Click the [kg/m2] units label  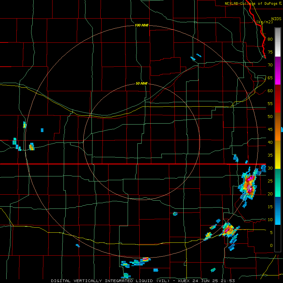(264, 22)
